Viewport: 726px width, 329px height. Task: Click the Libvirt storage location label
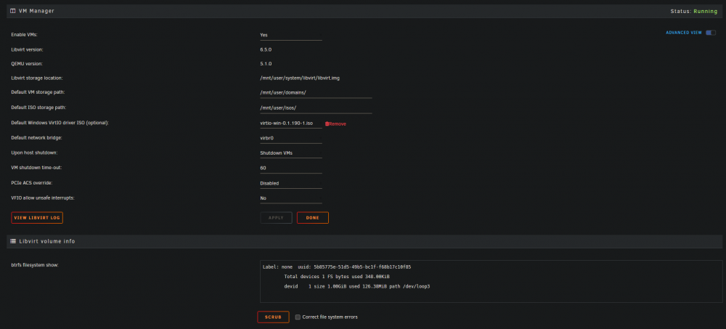pos(36,78)
